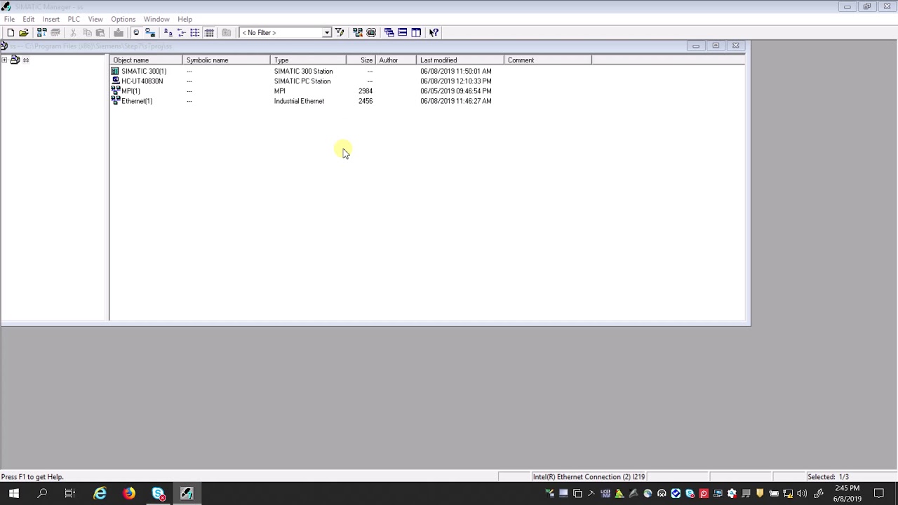Sort by Type column header
The image size is (898, 505).
pos(308,60)
